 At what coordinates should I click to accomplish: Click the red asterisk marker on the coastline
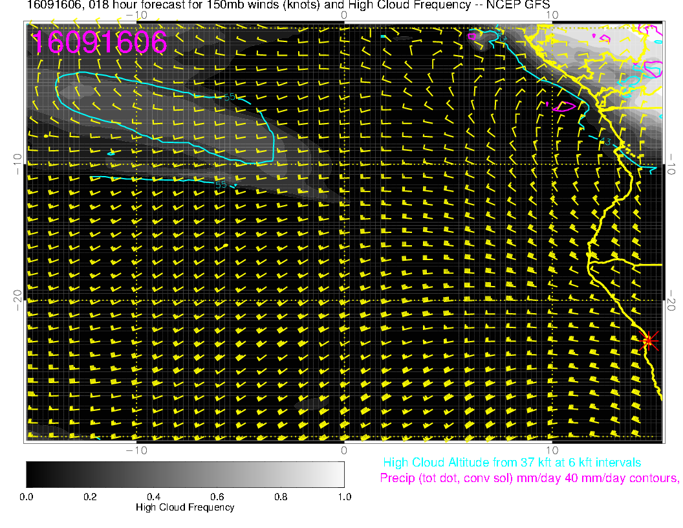[648, 340]
